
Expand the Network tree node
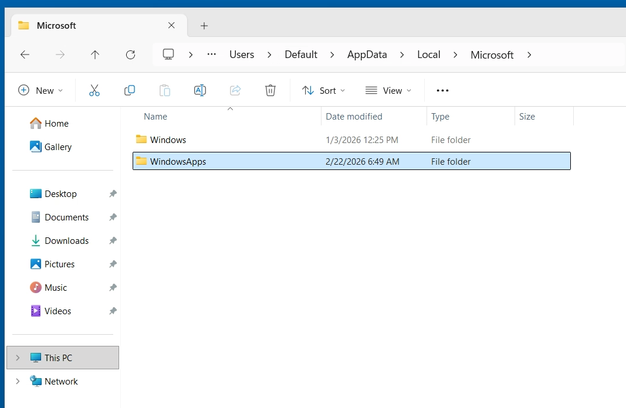[18, 381]
